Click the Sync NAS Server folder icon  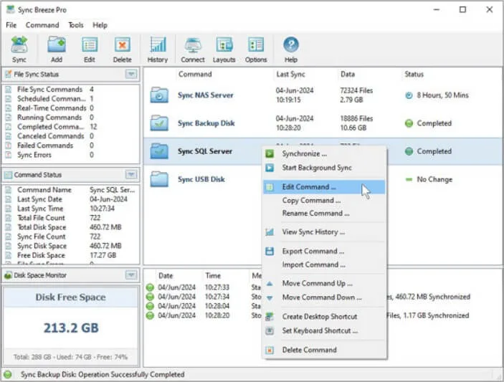[158, 95]
